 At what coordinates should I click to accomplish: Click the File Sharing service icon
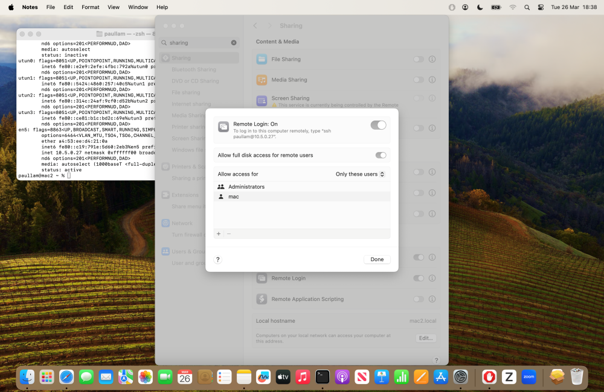point(262,58)
